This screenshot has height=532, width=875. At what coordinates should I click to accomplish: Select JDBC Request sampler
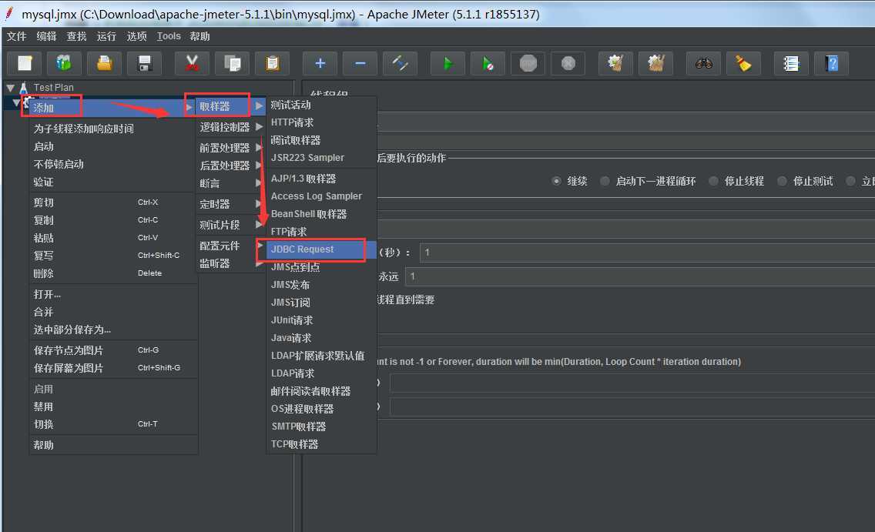[x=321, y=249]
